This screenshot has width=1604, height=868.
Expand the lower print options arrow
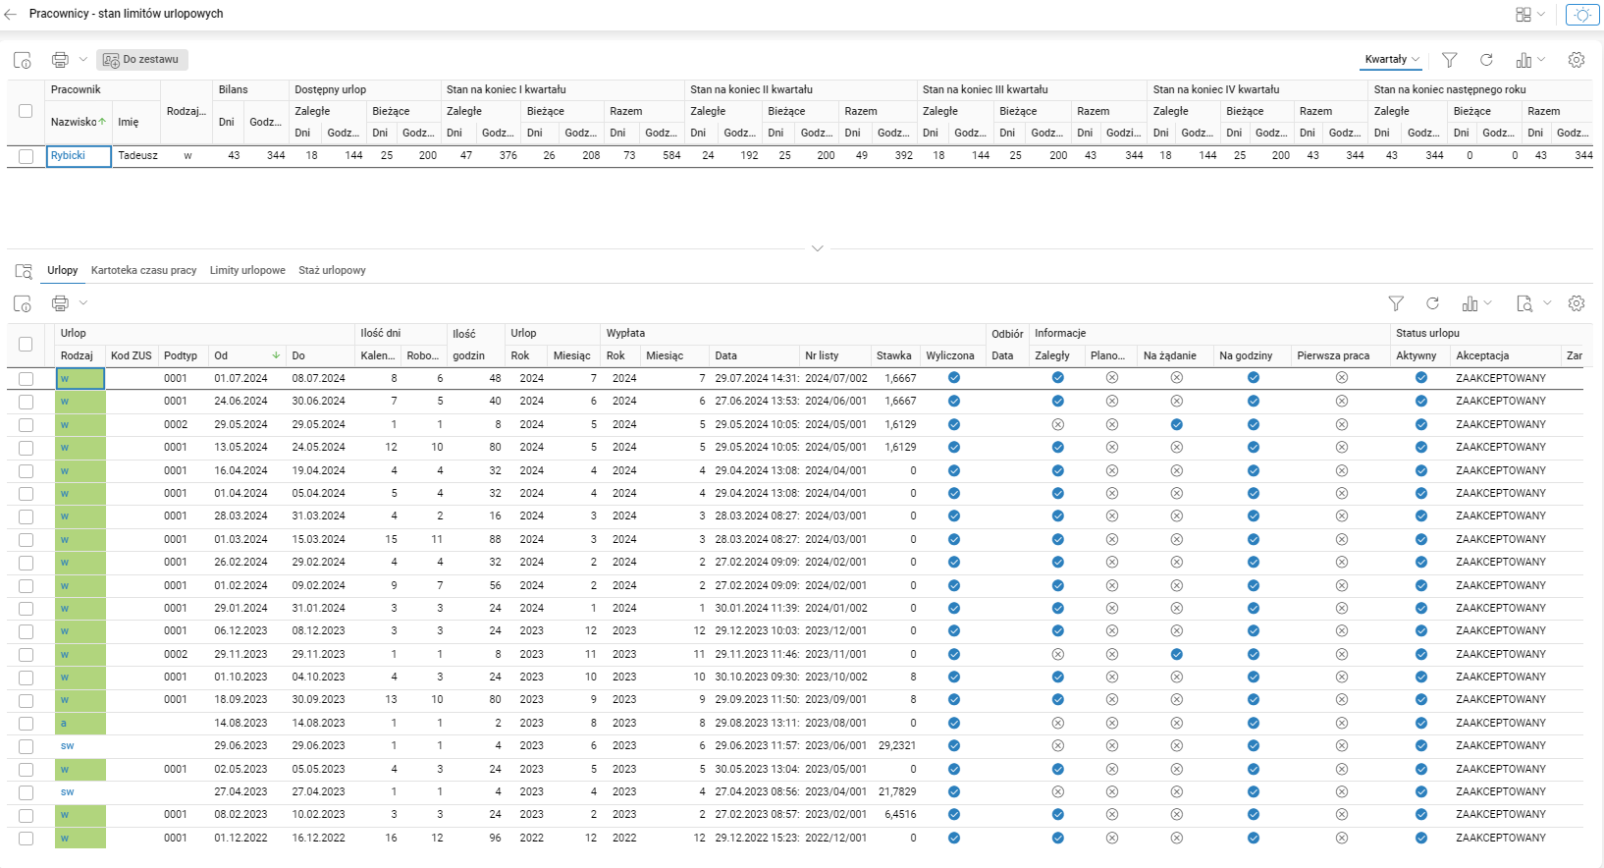pos(83,303)
